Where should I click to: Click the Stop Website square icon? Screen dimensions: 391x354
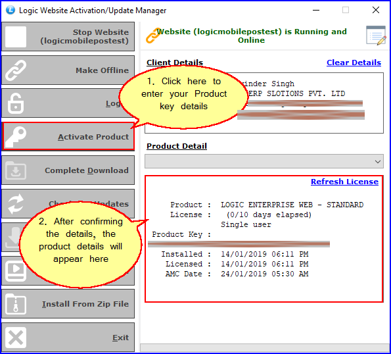16,37
